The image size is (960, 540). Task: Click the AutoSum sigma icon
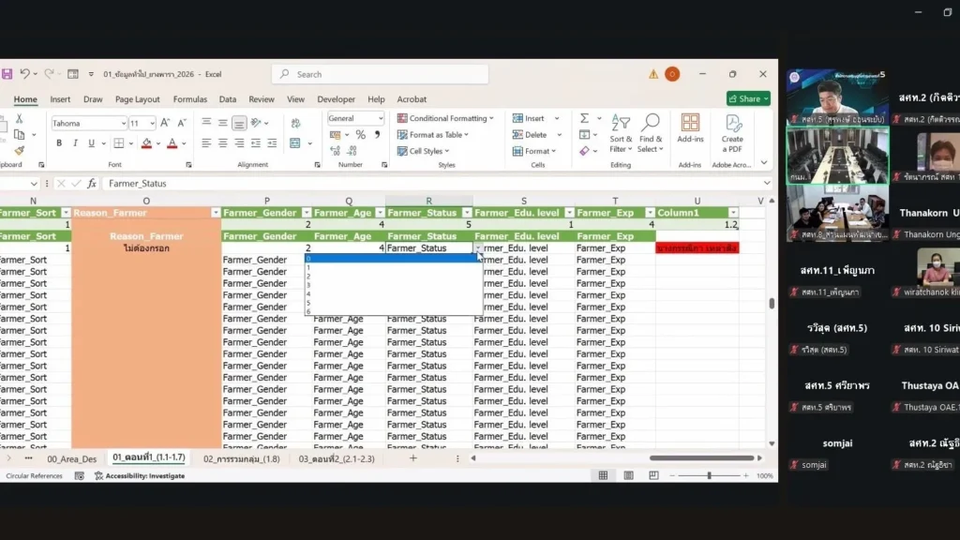click(584, 119)
